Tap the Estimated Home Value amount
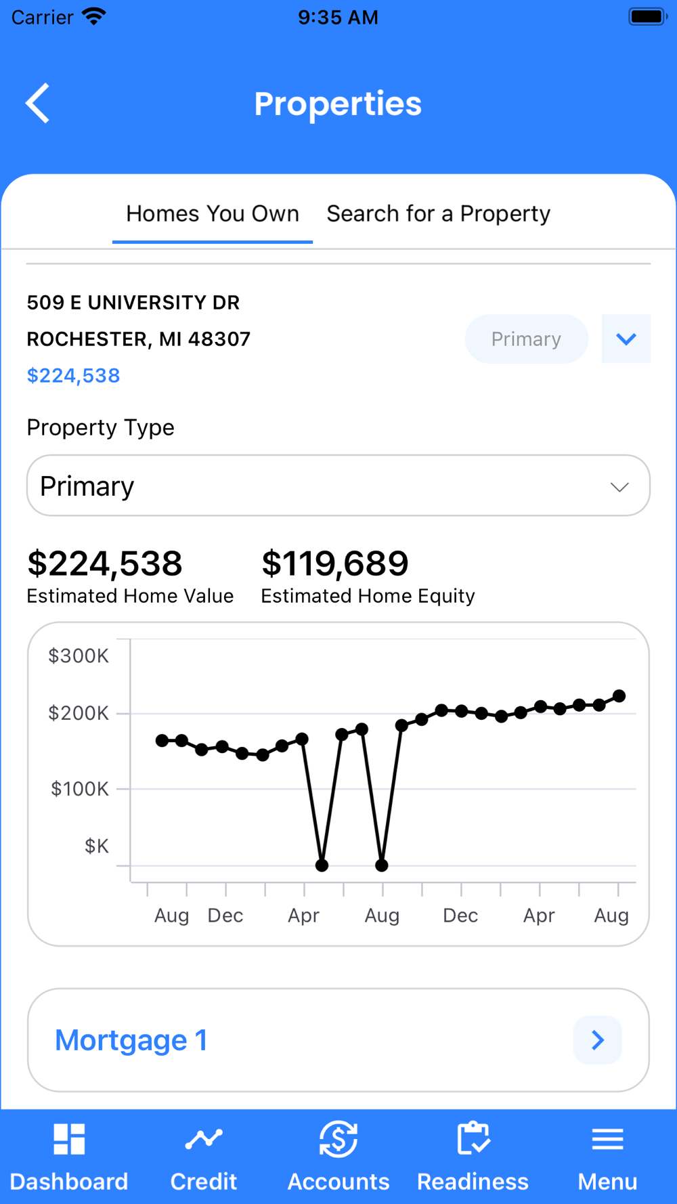Image resolution: width=677 pixels, height=1204 pixels. 105,564
